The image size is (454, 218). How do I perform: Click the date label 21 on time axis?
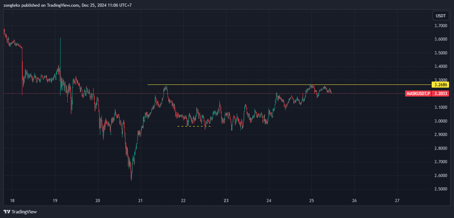[x=140, y=200]
